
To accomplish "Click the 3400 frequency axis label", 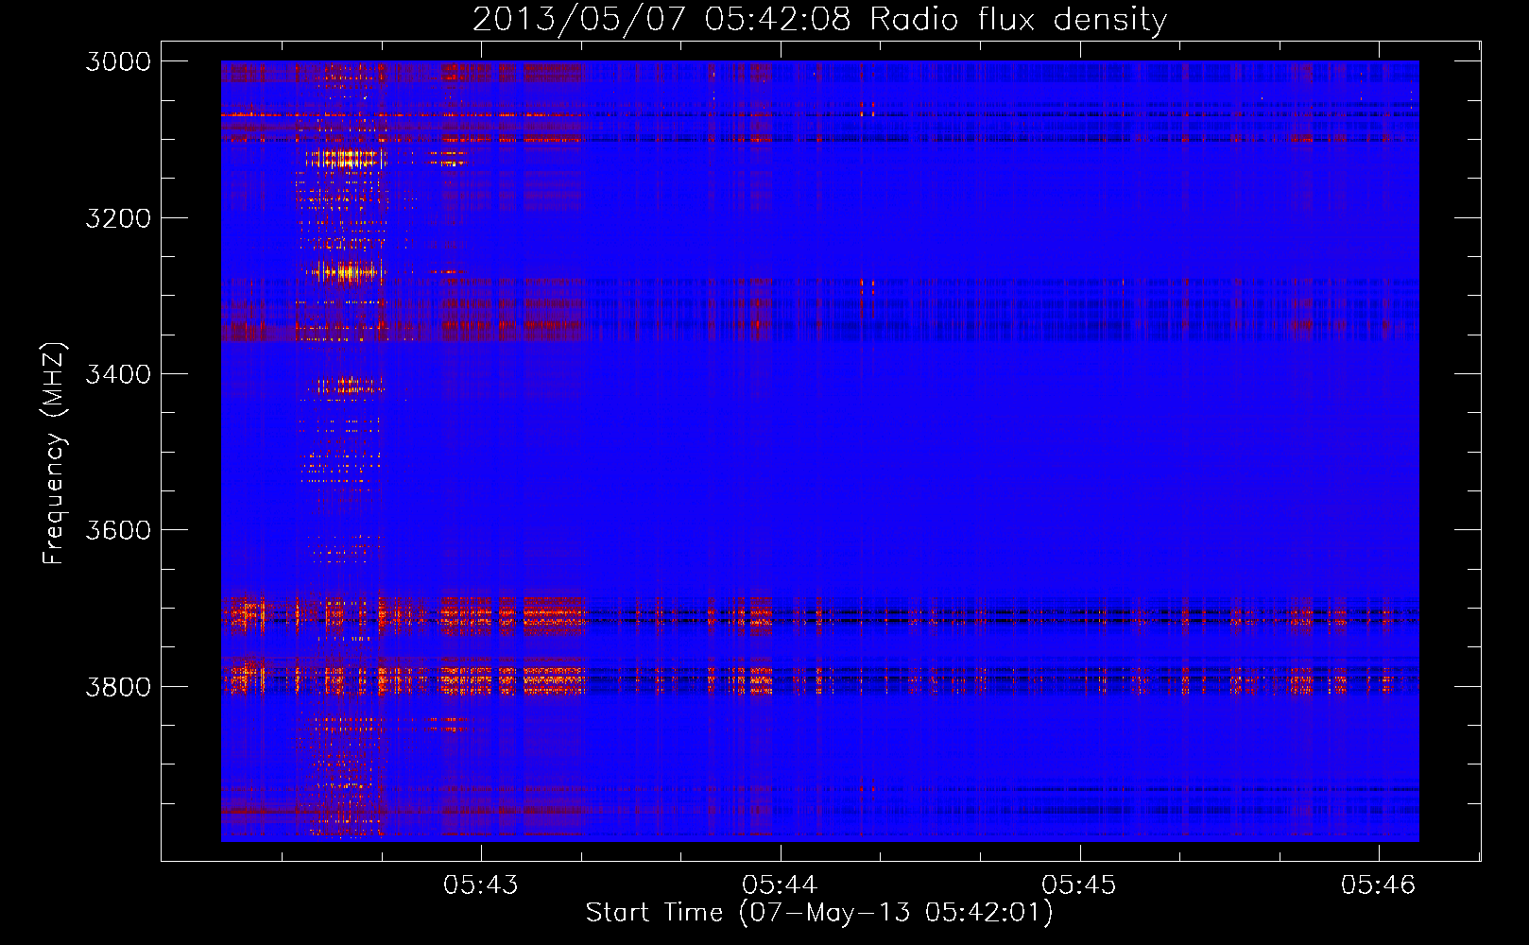I will (x=118, y=374).
